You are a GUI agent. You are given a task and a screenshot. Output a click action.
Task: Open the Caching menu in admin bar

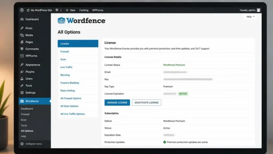(84, 10)
